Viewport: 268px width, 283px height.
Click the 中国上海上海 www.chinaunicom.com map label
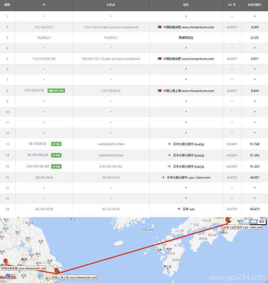click(74, 277)
